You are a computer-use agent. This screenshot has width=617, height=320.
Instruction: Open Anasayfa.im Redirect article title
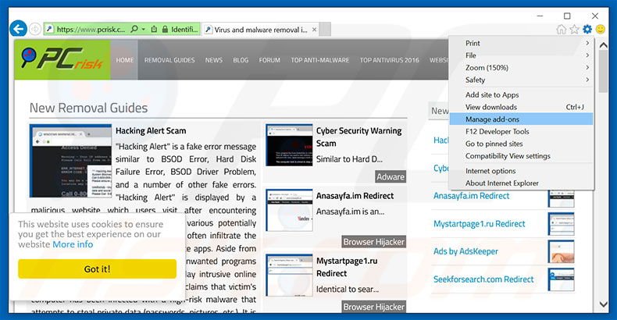355,196
